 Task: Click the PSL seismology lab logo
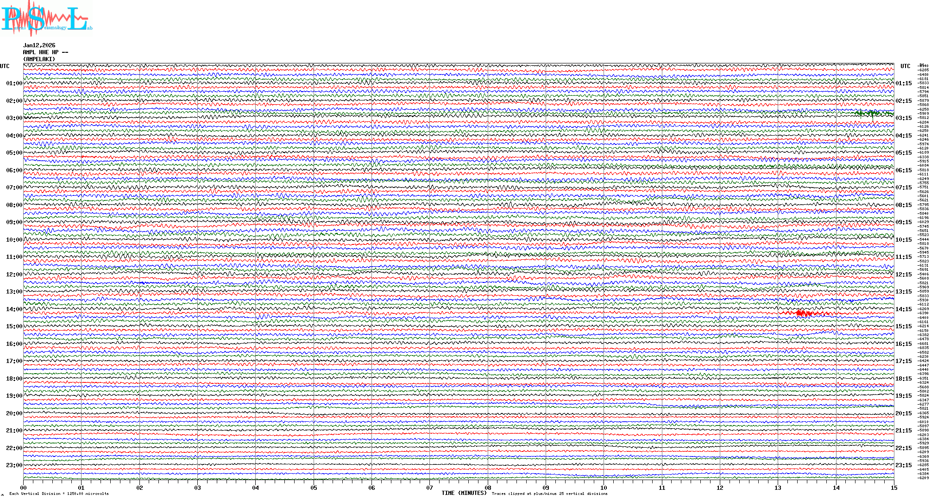click(46, 19)
